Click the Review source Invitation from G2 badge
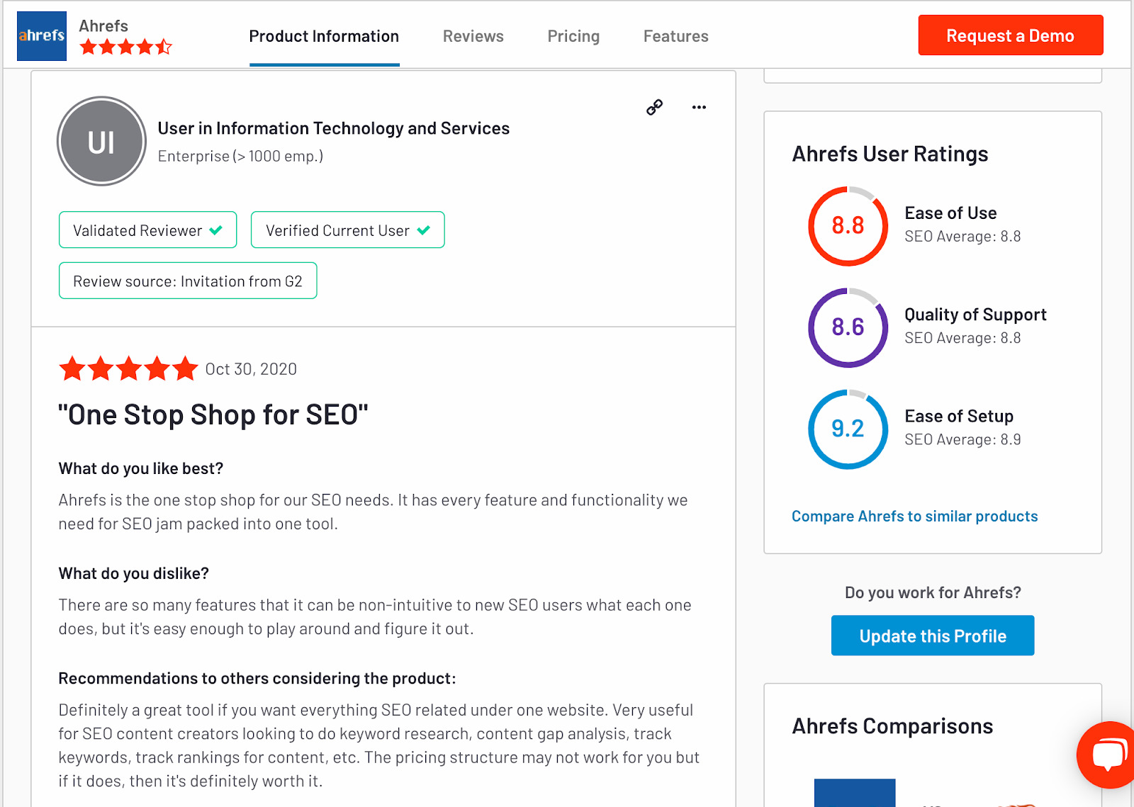Image resolution: width=1134 pixels, height=807 pixels. coord(188,281)
